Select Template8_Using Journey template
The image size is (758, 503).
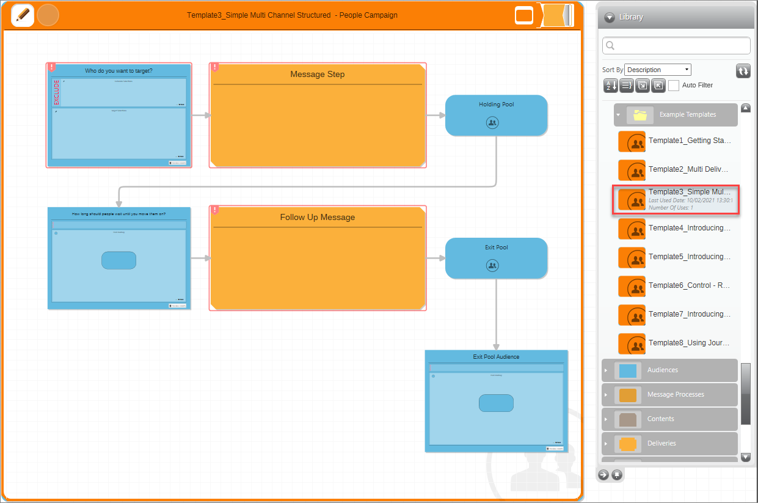pos(676,343)
